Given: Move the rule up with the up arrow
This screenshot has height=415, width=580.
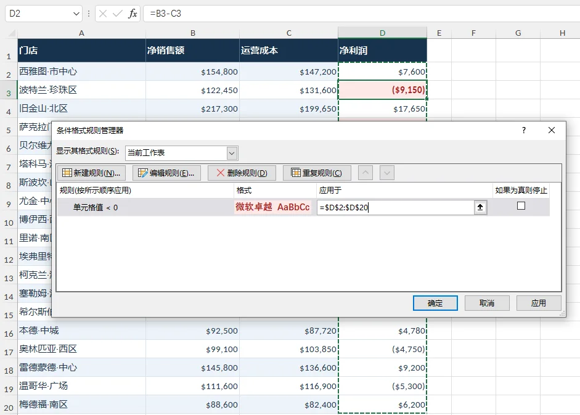Looking at the screenshot, I should [x=366, y=173].
